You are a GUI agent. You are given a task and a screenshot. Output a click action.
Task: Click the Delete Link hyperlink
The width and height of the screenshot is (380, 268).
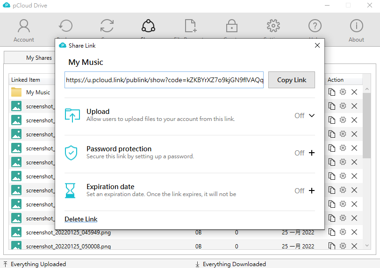pos(81,219)
